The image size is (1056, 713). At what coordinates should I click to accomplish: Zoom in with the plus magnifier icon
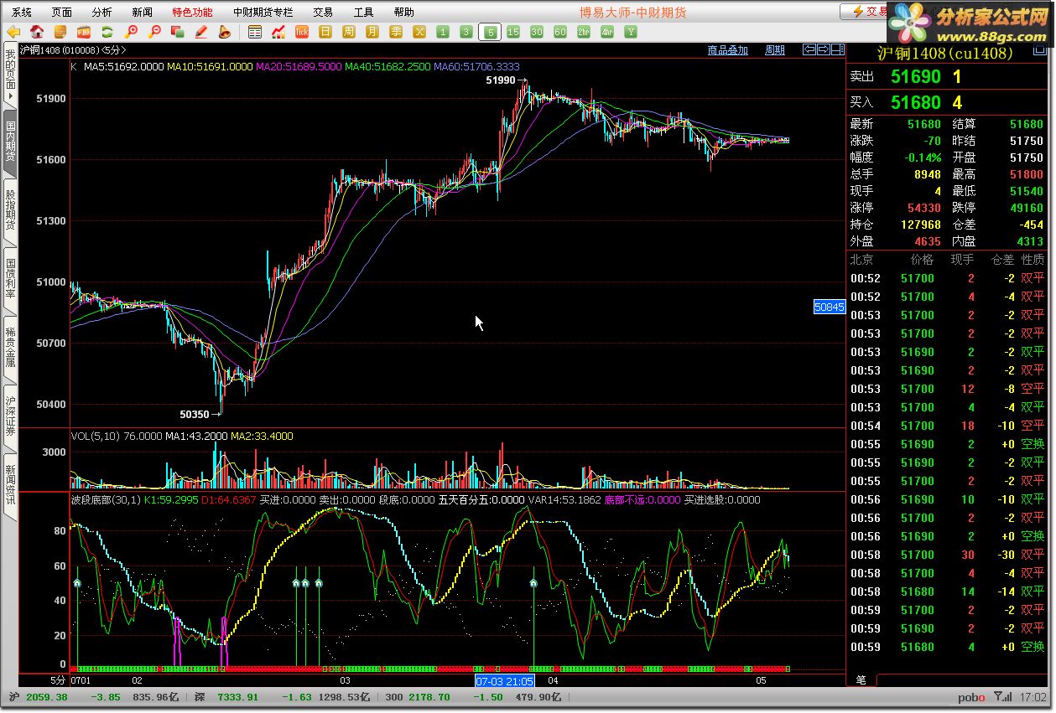130,32
